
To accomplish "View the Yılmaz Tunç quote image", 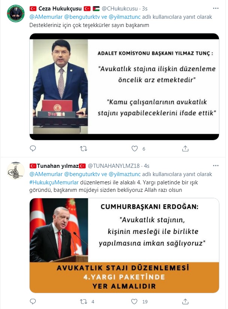I will pos(124,87).
